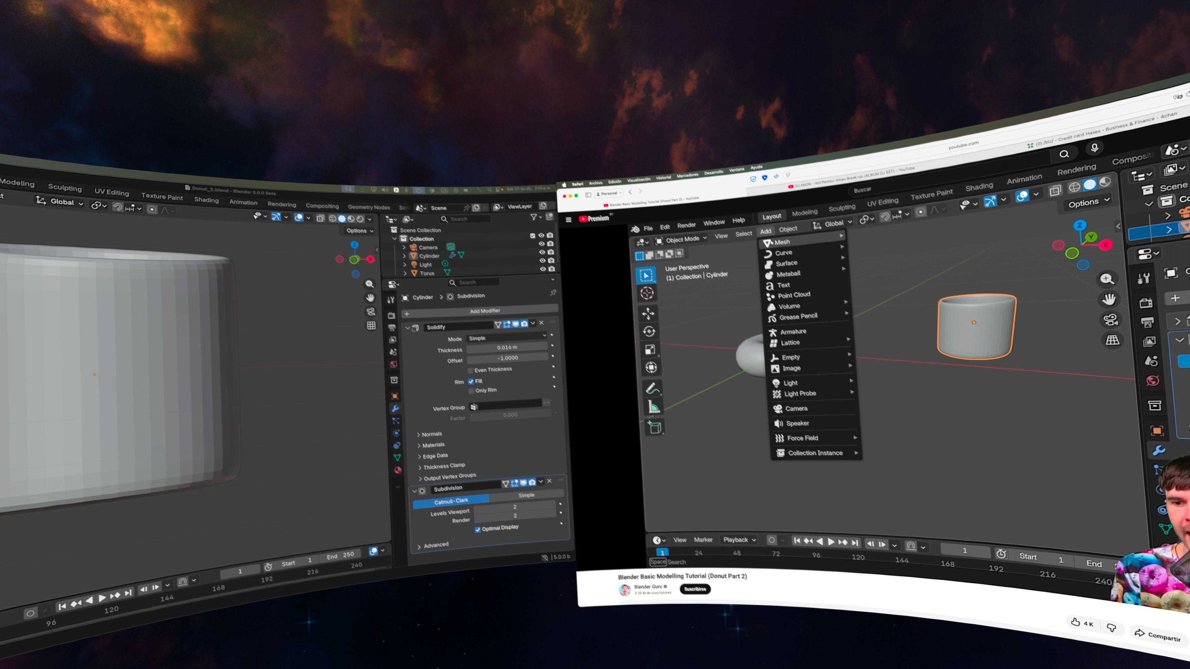This screenshot has width=1190, height=669.
Task: Click the YouTube Premium logo
Action: click(x=594, y=218)
